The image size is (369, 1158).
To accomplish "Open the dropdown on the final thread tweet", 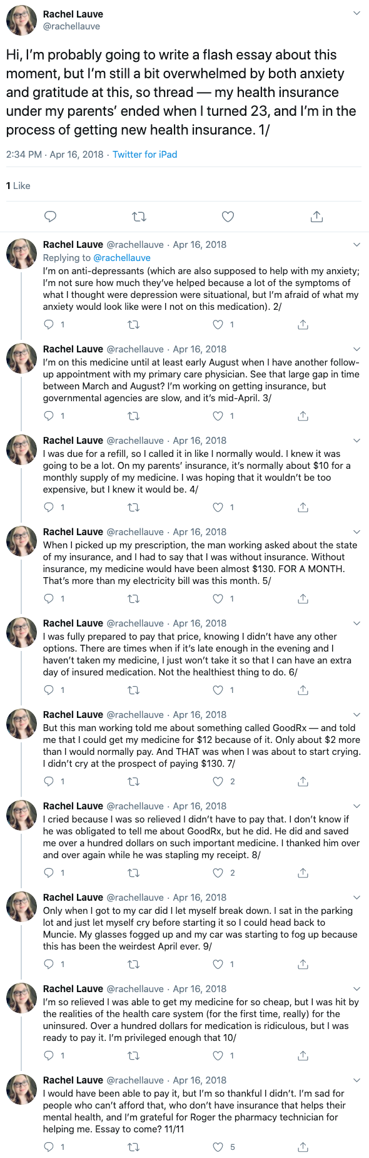I will [x=356, y=1080].
